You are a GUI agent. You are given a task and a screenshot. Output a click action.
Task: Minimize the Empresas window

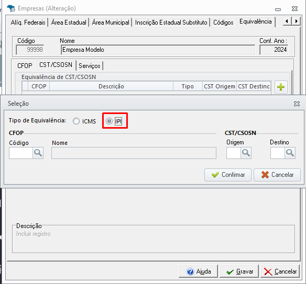[278, 9]
